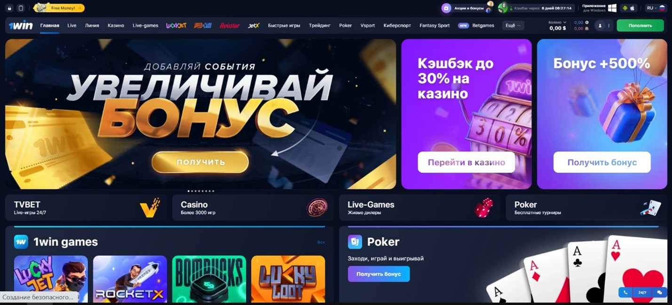This screenshot has width=672, height=305.
Task: Open the Lucky Jet logo in navigation
Action: [176, 25]
